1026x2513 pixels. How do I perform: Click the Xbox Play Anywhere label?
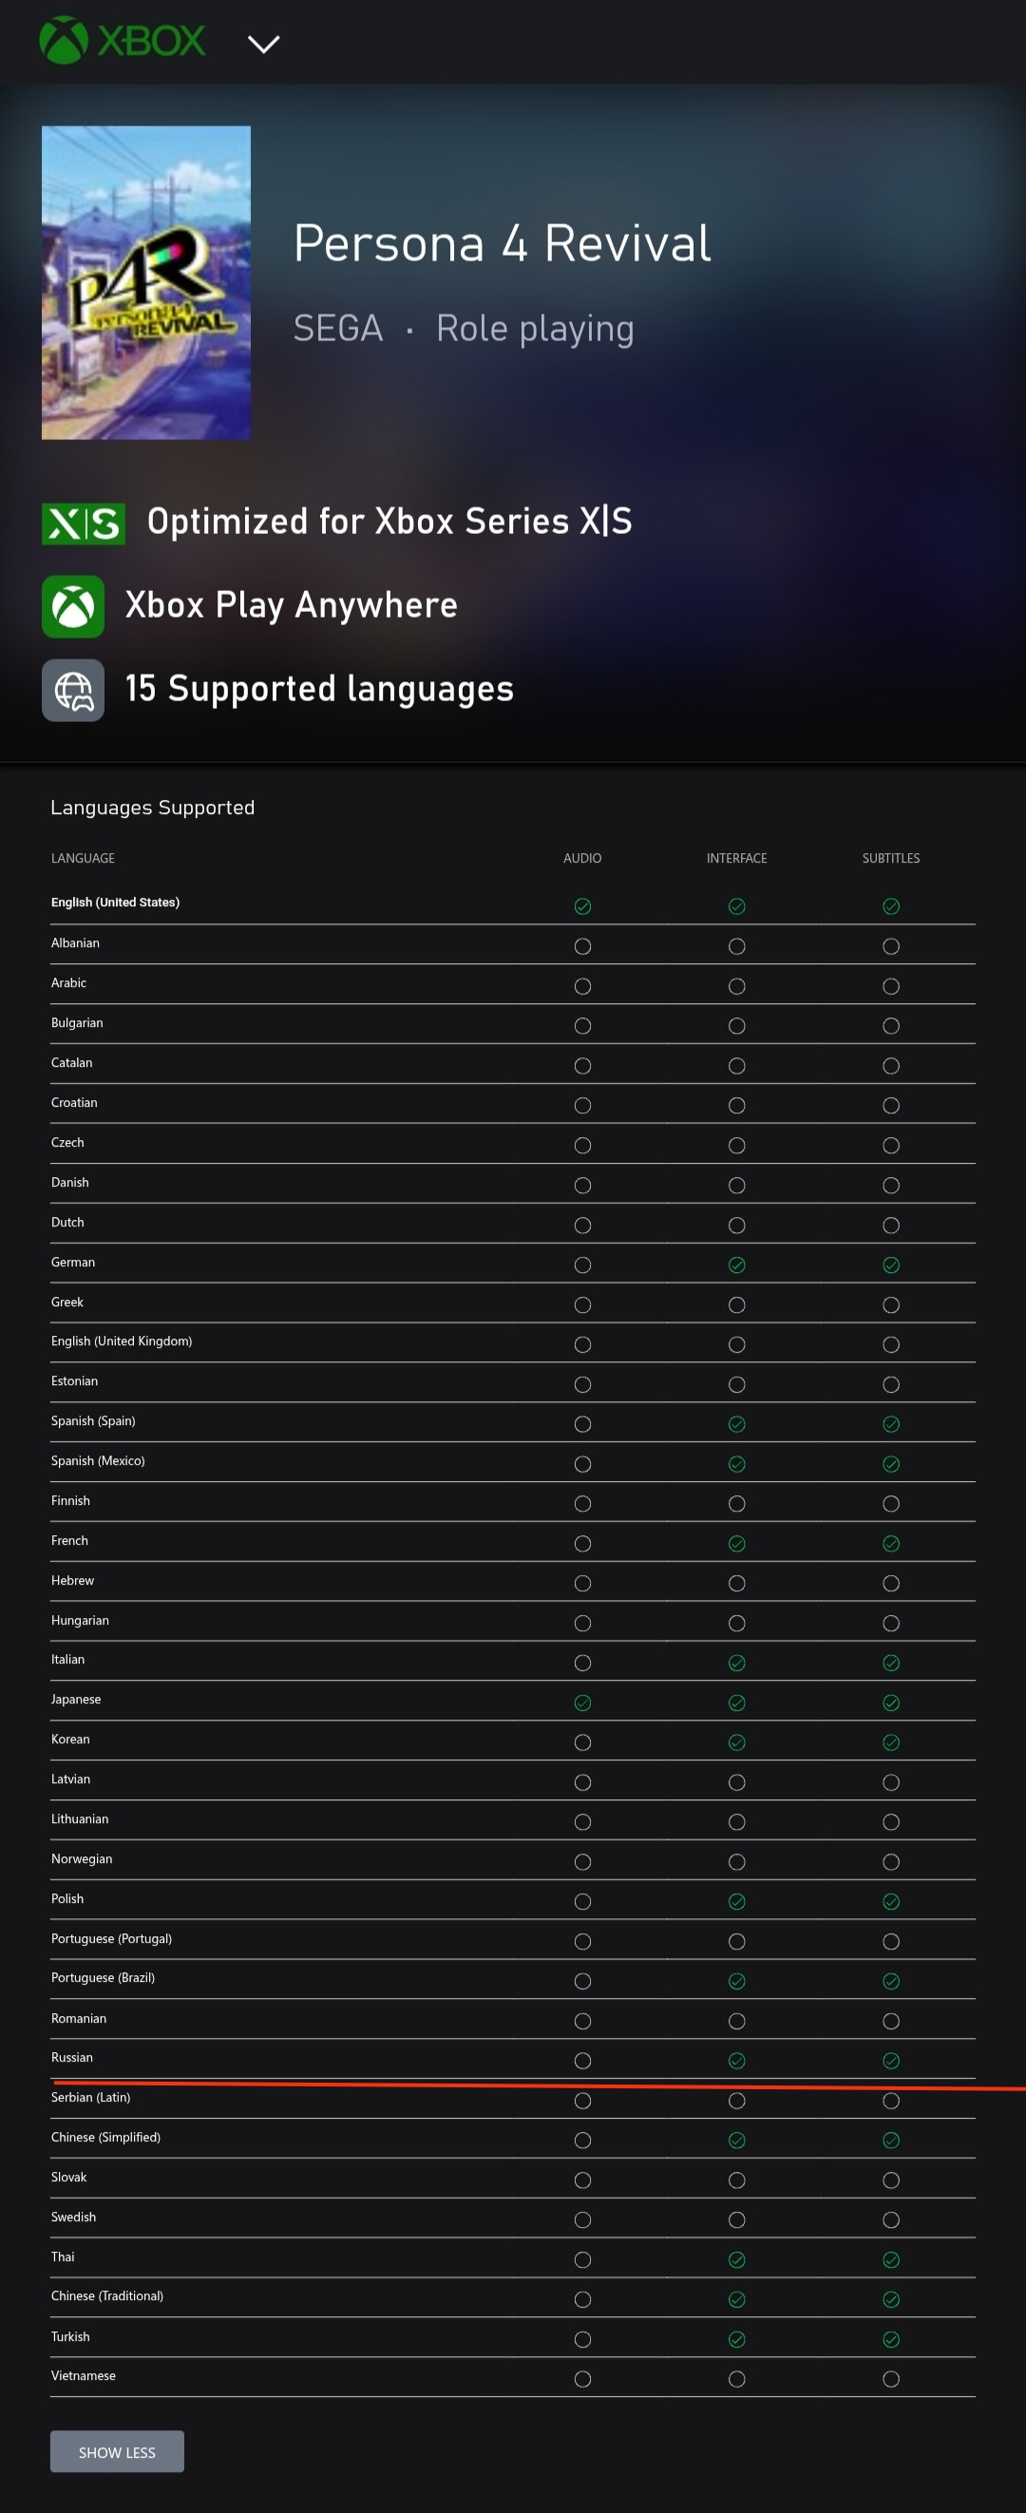[x=291, y=605]
